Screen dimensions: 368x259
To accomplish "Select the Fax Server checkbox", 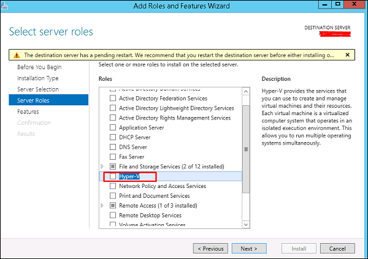I will click(x=113, y=157).
